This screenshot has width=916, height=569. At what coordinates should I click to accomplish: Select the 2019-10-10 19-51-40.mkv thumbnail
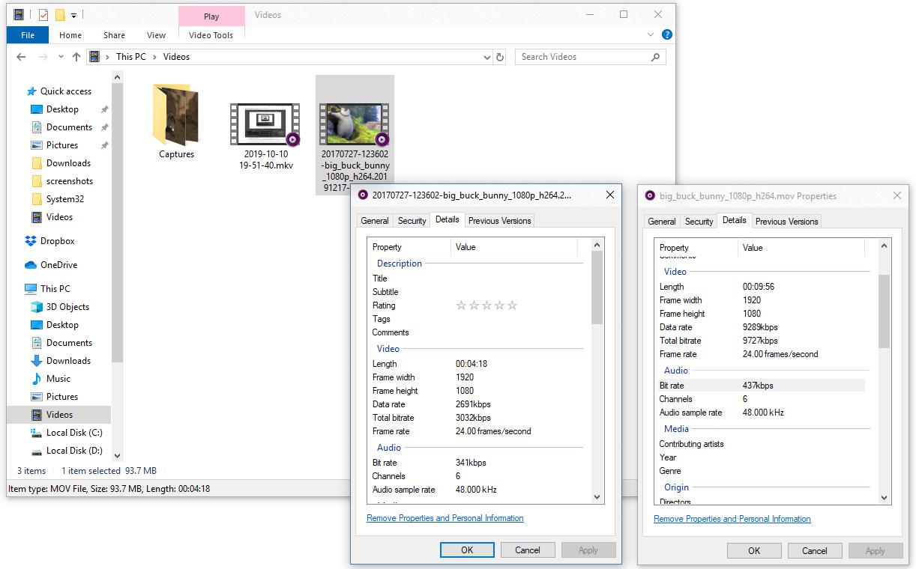pyautogui.click(x=265, y=124)
